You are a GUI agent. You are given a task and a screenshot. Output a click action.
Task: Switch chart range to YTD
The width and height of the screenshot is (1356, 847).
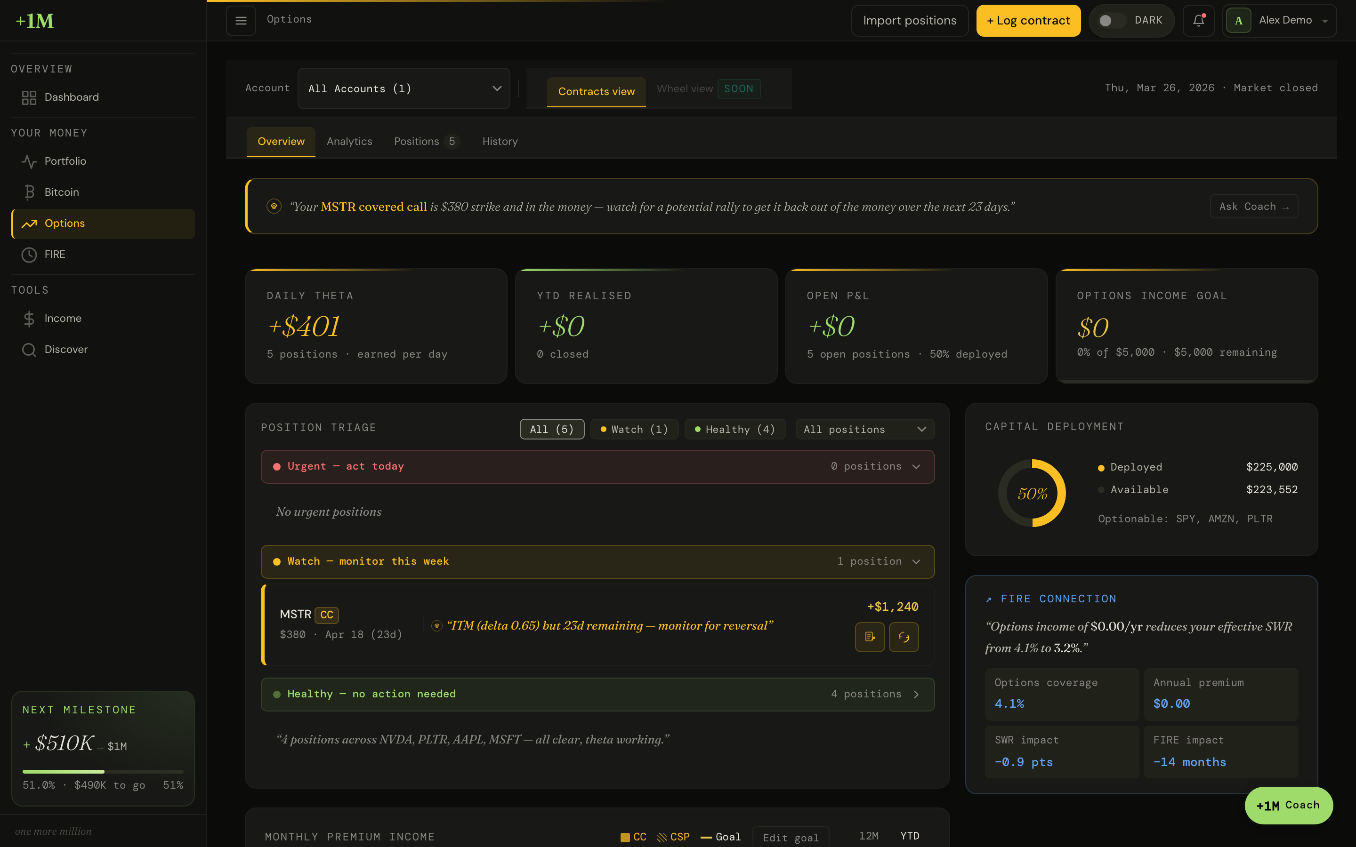(x=910, y=836)
